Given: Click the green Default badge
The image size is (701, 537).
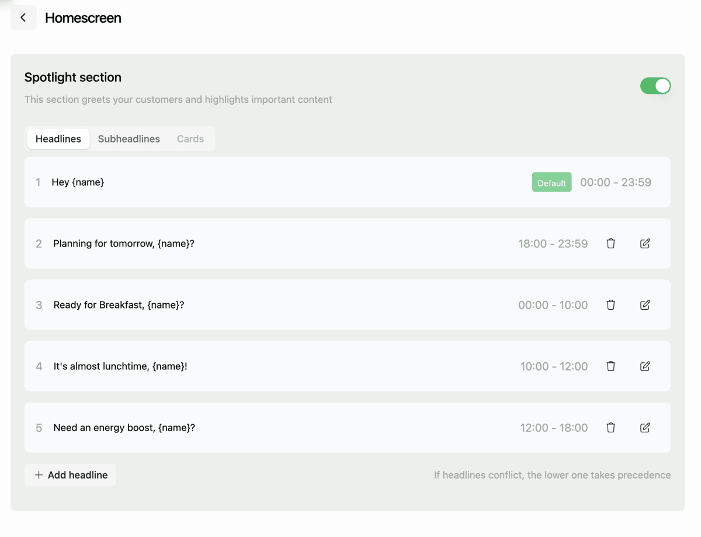Looking at the screenshot, I should coord(551,183).
